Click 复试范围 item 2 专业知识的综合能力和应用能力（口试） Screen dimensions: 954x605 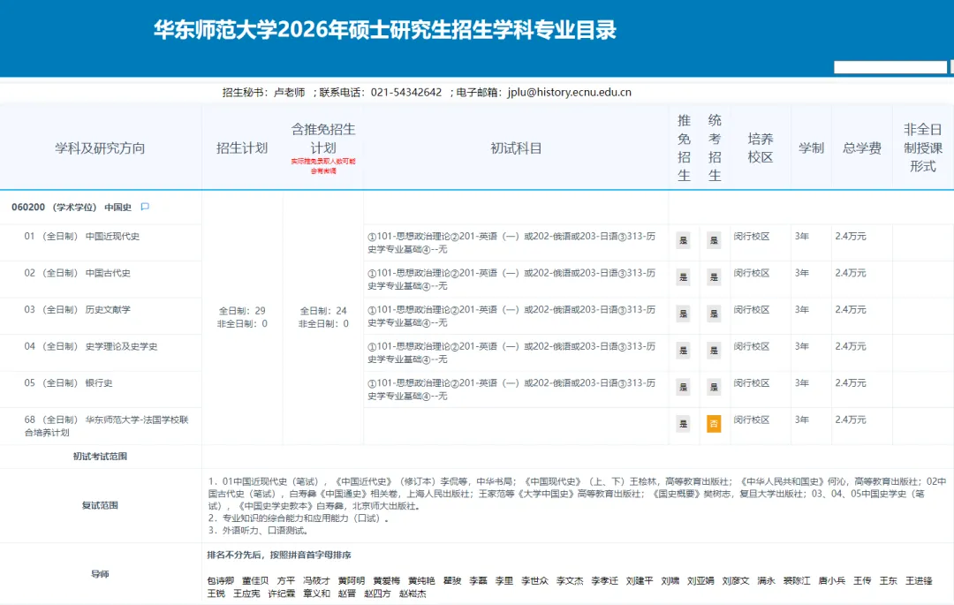pyautogui.click(x=299, y=518)
